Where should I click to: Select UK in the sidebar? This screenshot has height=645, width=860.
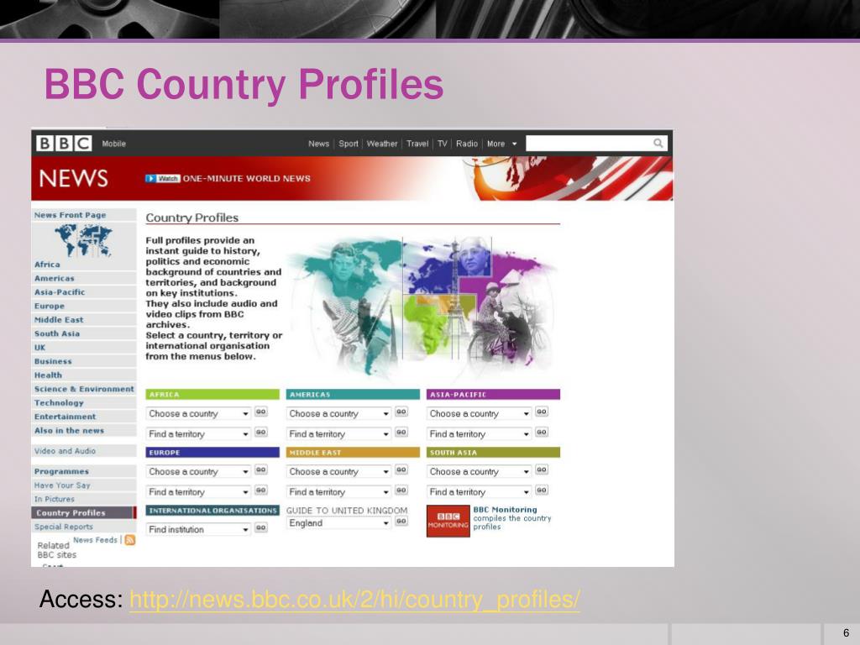84,347
